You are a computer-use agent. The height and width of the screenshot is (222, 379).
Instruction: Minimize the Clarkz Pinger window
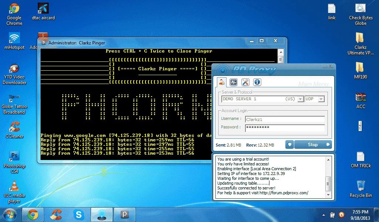(252, 41)
